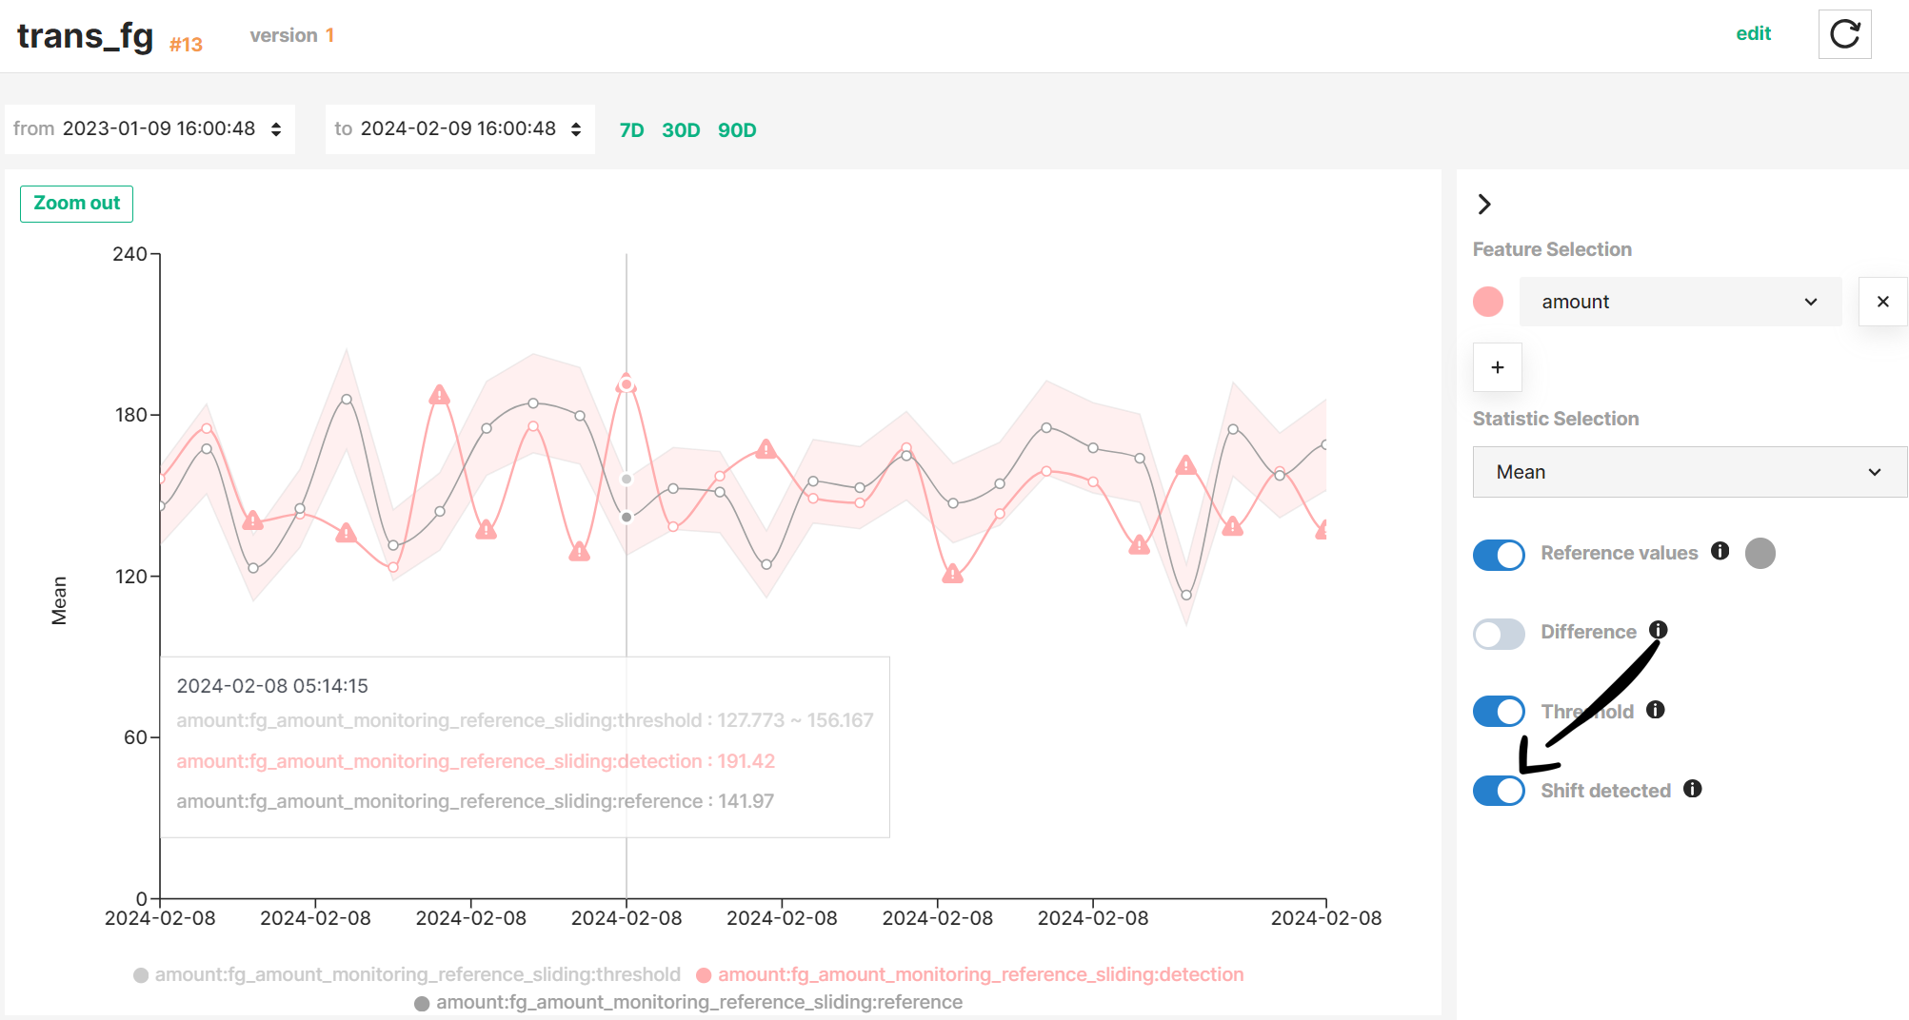Image resolution: width=1909 pixels, height=1020 pixels.
Task: Click the edit link at the top right
Action: pos(1754,32)
